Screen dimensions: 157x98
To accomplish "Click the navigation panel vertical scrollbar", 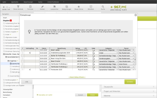I will (33, 87).
